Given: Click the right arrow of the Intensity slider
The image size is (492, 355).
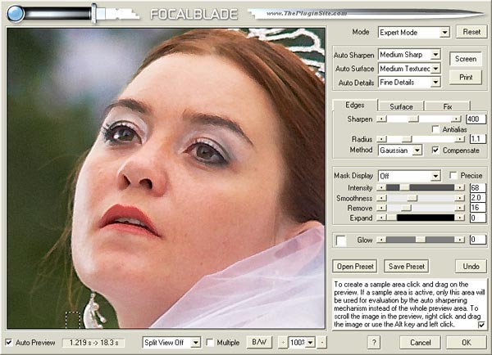Looking at the screenshot, I should (460, 187).
